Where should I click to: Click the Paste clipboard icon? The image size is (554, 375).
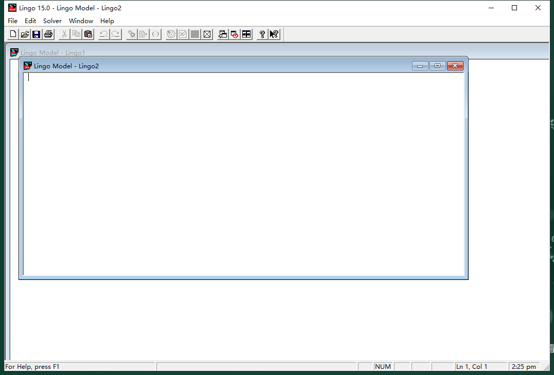coord(88,34)
